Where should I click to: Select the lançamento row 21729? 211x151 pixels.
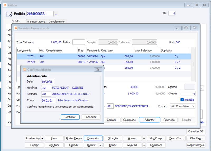pyautogui.click(x=104, y=62)
